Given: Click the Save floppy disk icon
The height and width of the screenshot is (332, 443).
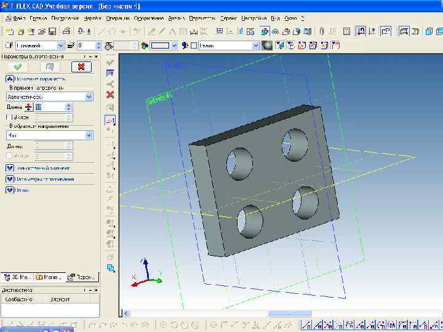Looking at the screenshot, I should tap(52, 31).
